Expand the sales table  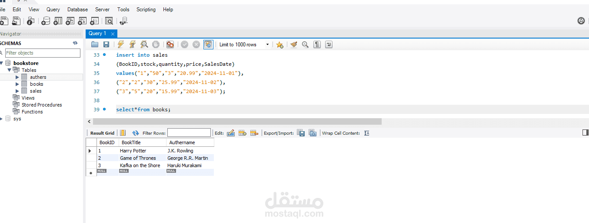(x=17, y=91)
